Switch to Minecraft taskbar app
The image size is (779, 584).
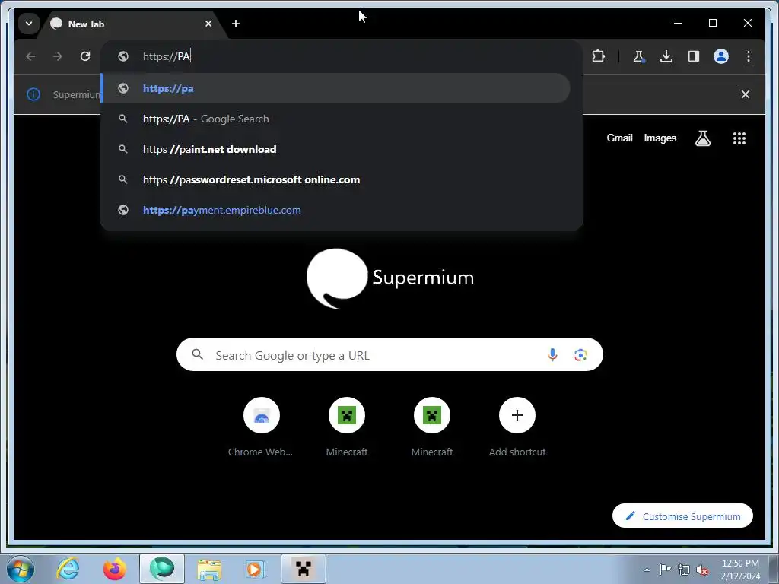pyautogui.click(x=304, y=569)
